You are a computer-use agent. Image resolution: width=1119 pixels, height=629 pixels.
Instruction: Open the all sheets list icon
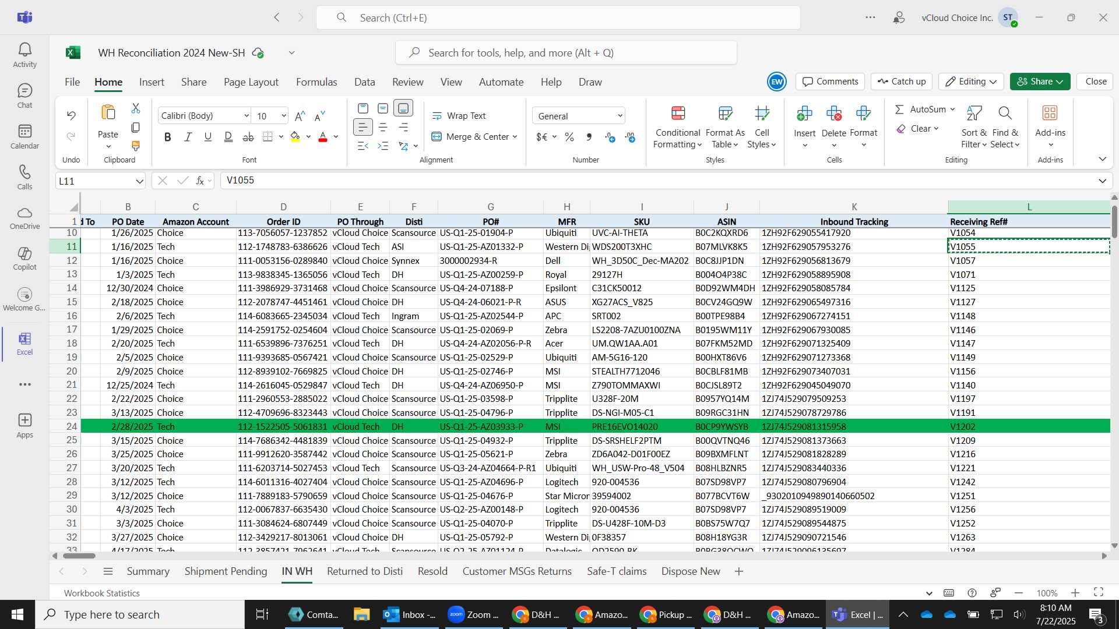coord(108,571)
